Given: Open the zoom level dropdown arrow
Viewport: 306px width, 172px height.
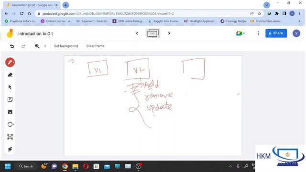Looking at the screenshot, I should click(x=45, y=46).
